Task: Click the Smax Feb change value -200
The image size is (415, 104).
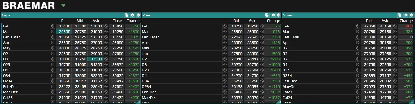Action: point(406,26)
